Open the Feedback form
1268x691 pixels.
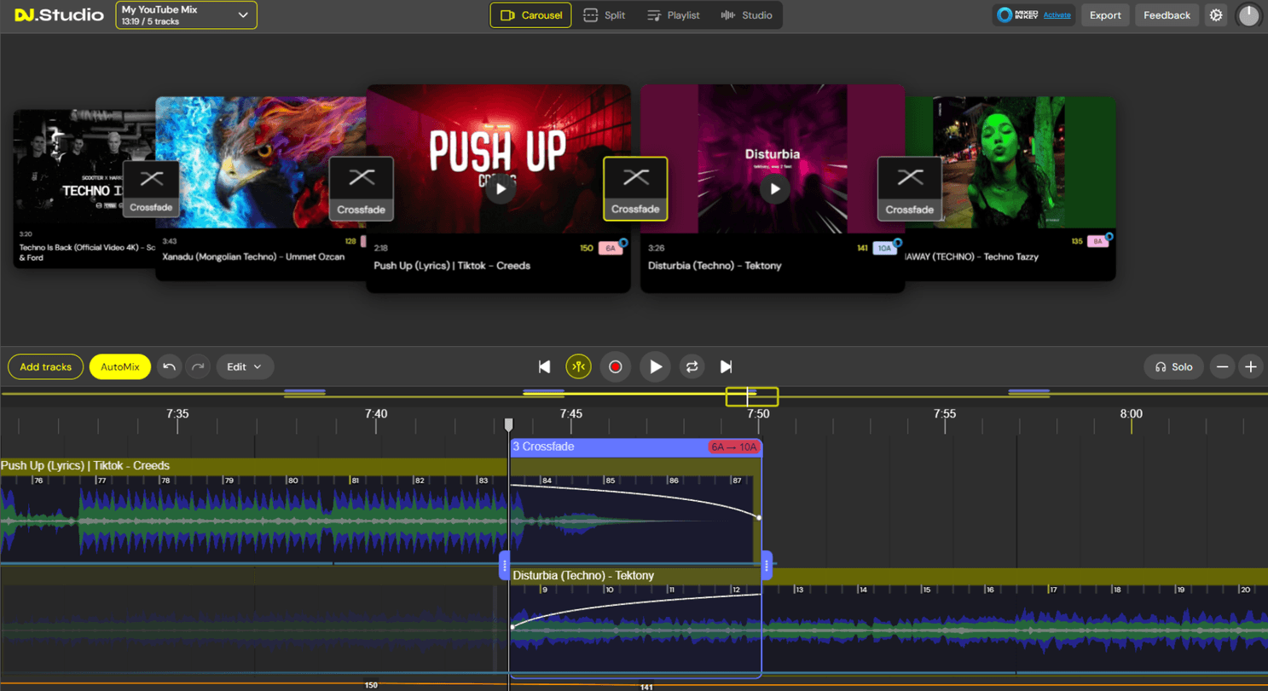click(1167, 15)
